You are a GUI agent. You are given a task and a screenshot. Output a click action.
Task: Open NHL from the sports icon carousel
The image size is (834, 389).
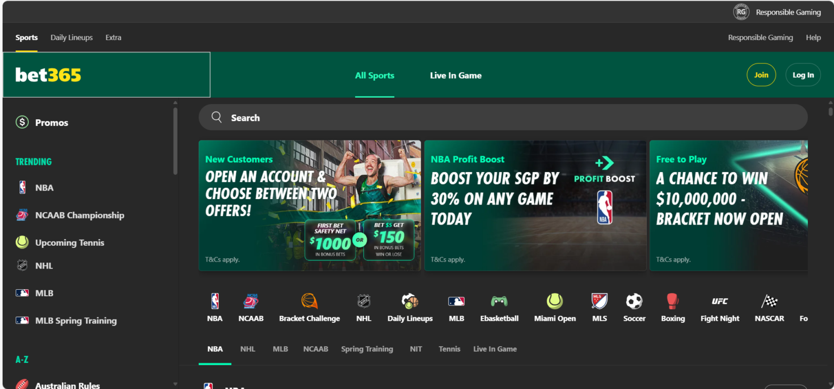pos(364,301)
